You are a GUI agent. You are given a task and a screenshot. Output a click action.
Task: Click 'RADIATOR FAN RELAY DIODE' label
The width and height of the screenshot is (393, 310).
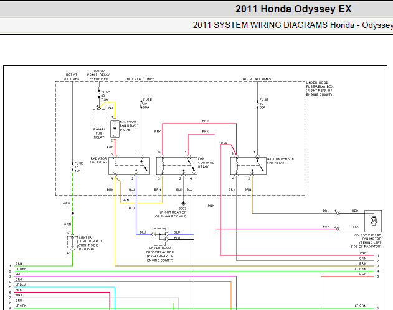click(x=128, y=125)
